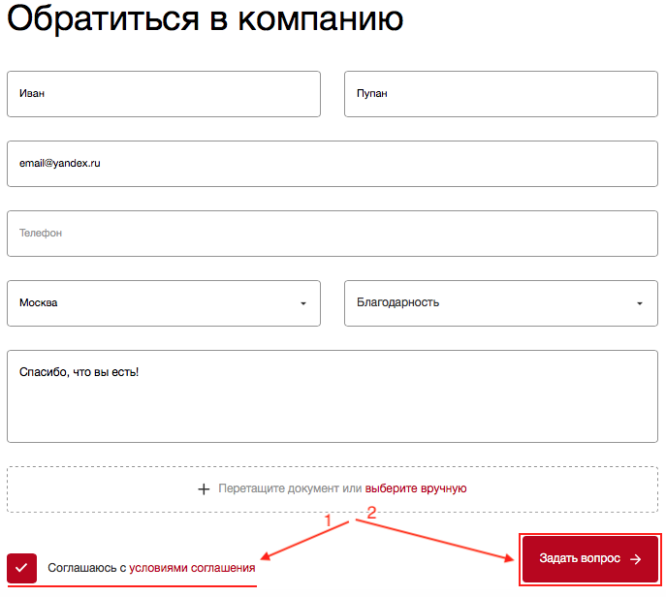Click the first name field containing Иван

point(164,94)
